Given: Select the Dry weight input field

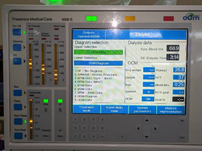Looking at the screenshot, I should coord(149,70).
